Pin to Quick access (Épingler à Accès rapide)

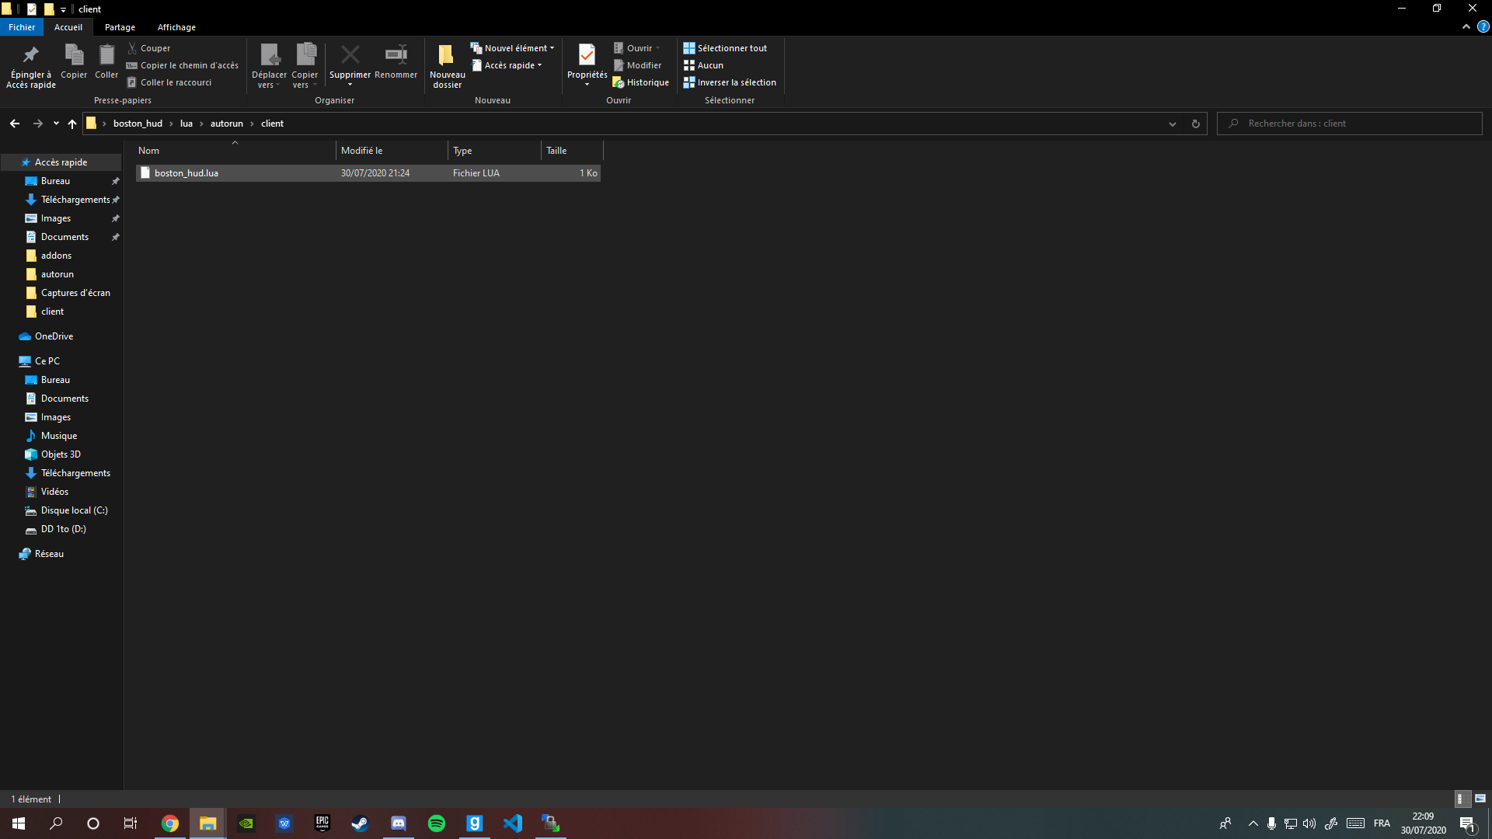pyautogui.click(x=31, y=66)
